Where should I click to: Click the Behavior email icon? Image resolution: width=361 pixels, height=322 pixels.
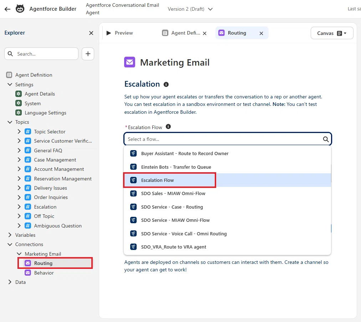point(27,273)
